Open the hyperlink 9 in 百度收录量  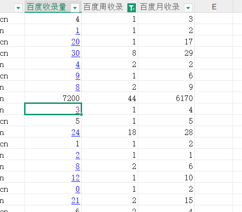click(77, 76)
